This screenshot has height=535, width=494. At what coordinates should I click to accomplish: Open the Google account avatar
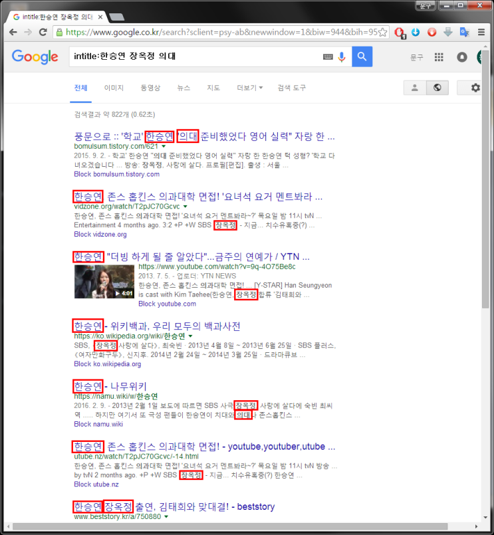point(479,57)
